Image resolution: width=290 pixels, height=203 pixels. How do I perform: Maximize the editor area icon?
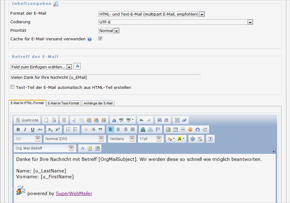(x=193, y=139)
